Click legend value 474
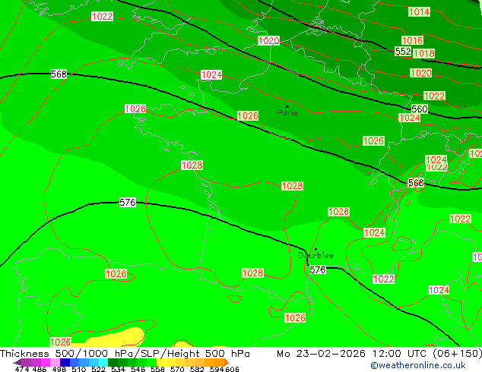482x372 pixels. pos(22,369)
